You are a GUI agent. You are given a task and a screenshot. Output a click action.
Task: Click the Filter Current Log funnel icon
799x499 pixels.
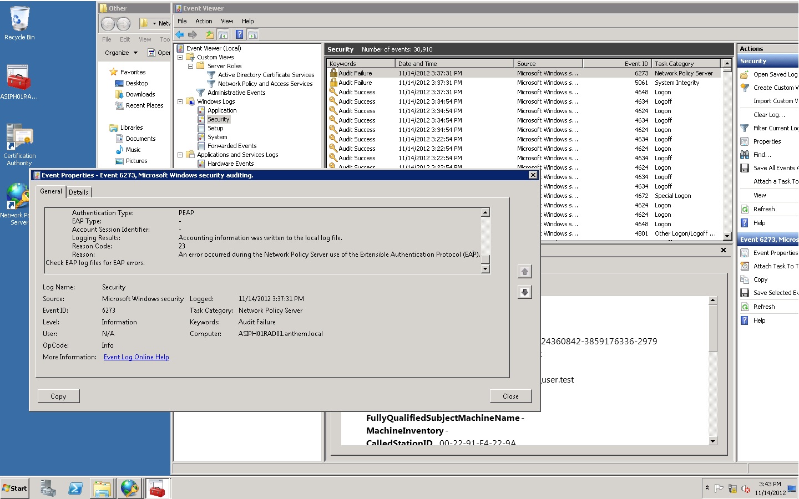(744, 128)
